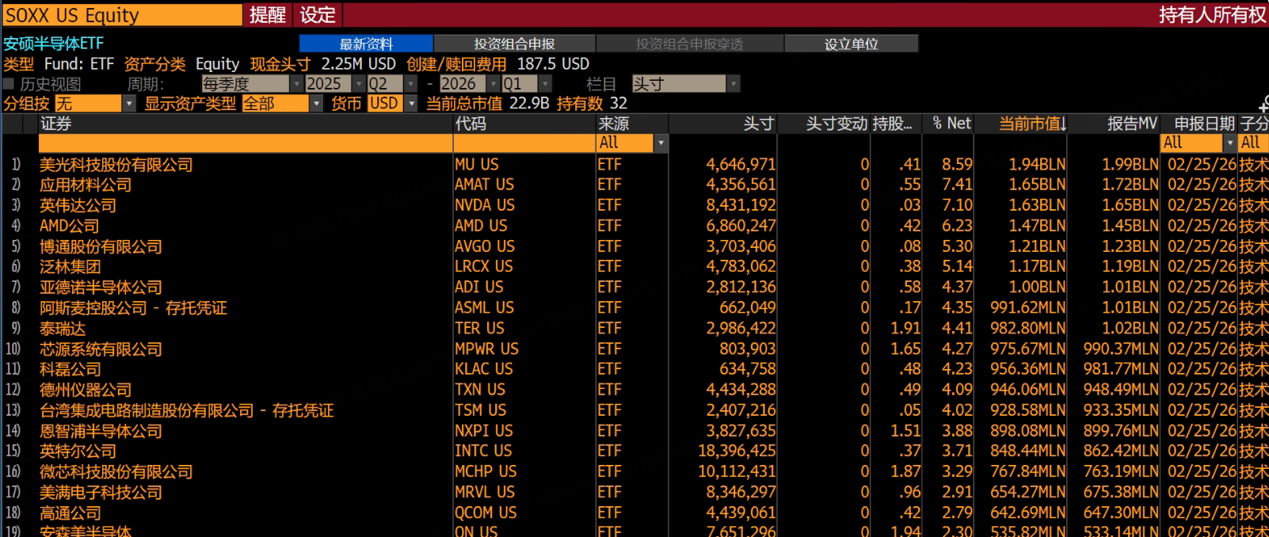Open security 德州仪器公司

pyautogui.click(x=86, y=390)
